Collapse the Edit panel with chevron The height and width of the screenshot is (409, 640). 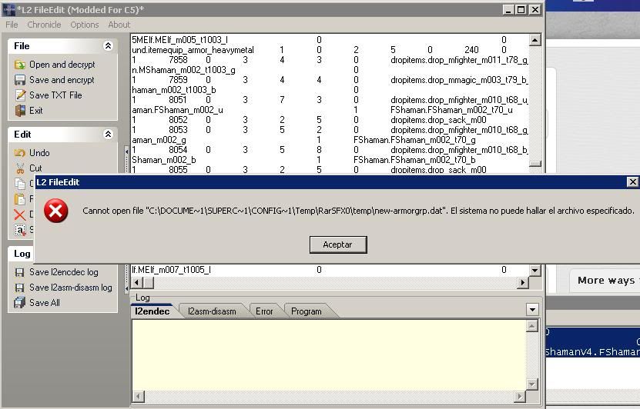[108, 135]
